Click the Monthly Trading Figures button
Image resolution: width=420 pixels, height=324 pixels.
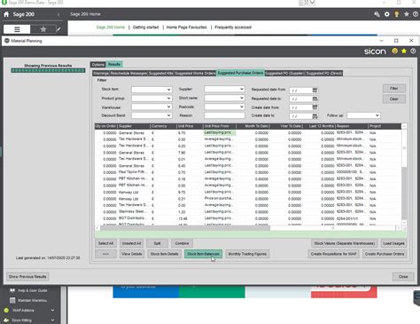[247, 254]
